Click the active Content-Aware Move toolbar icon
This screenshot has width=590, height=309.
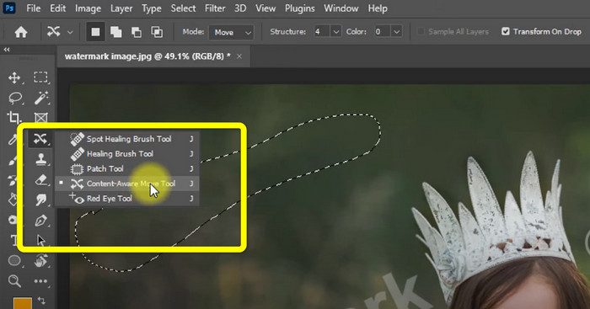[40, 139]
